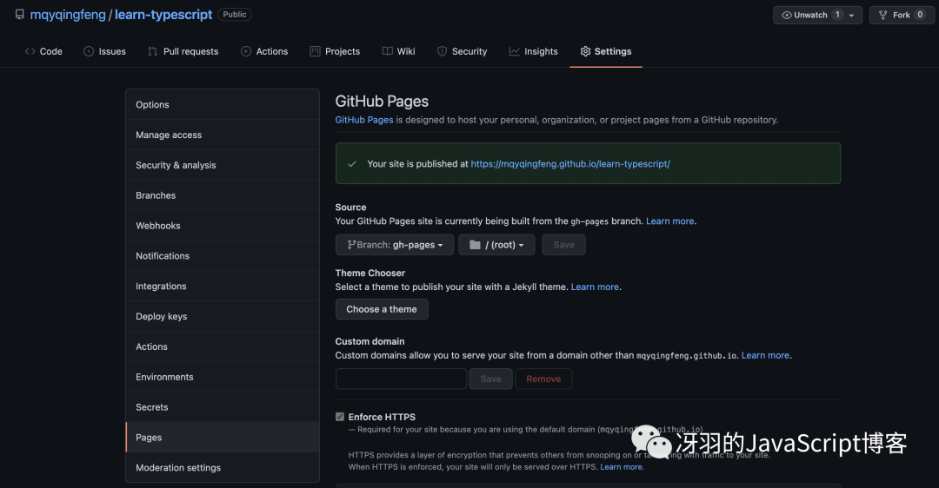Click the Fork count badge

pos(920,15)
